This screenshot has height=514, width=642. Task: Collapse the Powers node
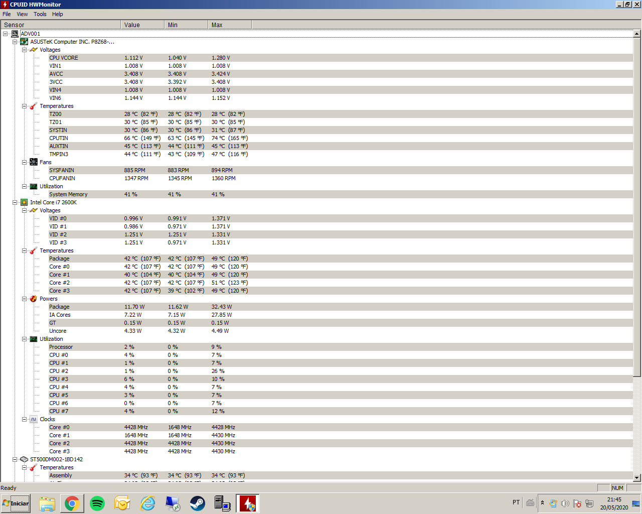pyautogui.click(x=24, y=299)
